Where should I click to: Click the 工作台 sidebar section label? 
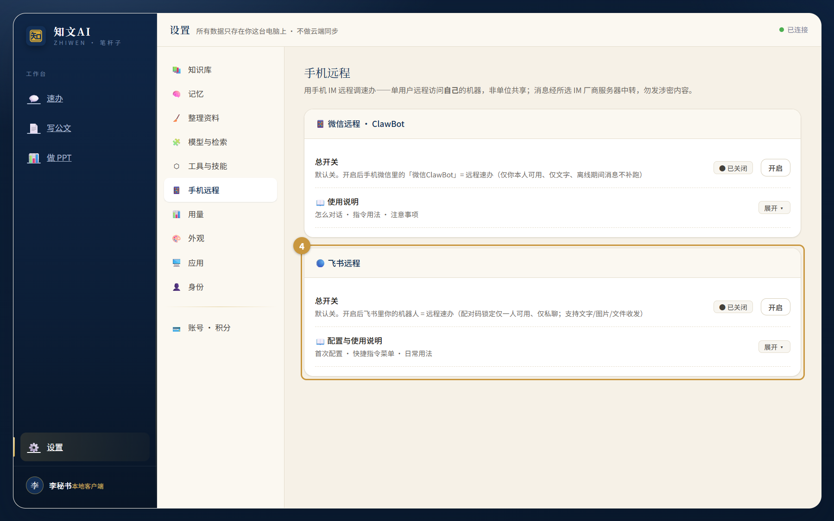pyautogui.click(x=36, y=74)
